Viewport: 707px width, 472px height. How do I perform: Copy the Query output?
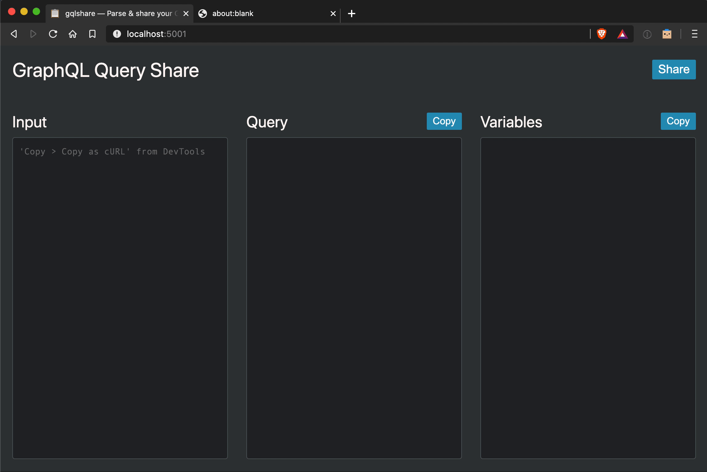444,121
